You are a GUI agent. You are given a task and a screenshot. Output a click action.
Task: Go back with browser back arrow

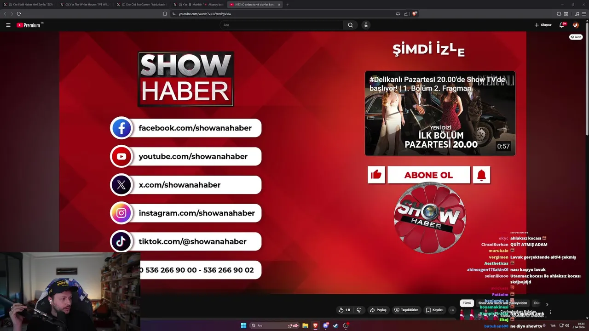tap(6, 14)
